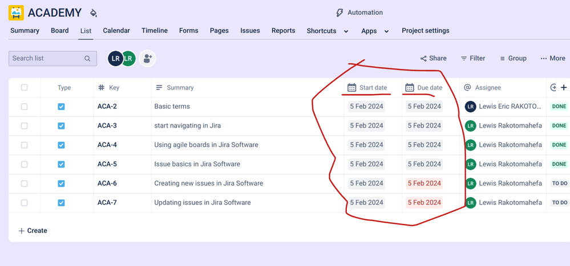Switch to the Board tab
570x266 pixels.
click(59, 31)
